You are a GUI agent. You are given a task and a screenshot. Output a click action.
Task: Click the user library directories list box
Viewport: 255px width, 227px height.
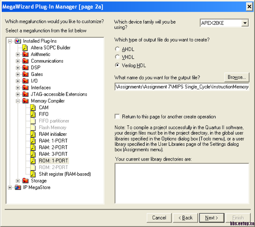tap(182, 183)
